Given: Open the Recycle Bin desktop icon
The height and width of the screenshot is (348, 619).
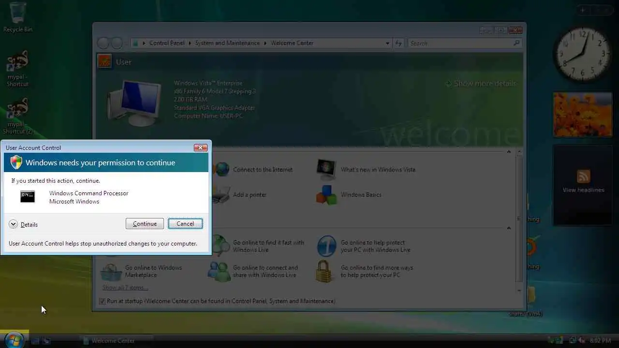Looking at the screenshot, I should click(18, 17).
